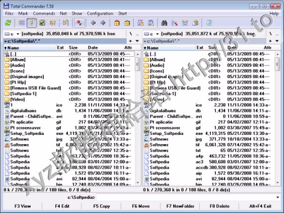Click the right panel vertical scrollbar thumb
The height and width of the screenshot is (213, 284).
(x=278, y=64)
